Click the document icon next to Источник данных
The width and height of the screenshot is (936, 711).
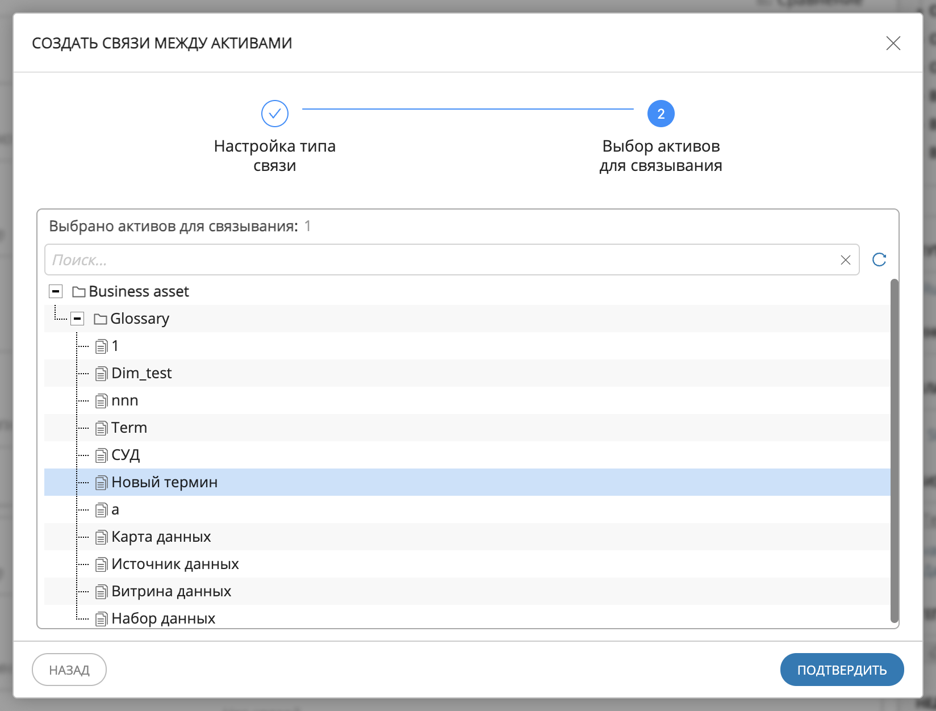(x=101, y=564)
